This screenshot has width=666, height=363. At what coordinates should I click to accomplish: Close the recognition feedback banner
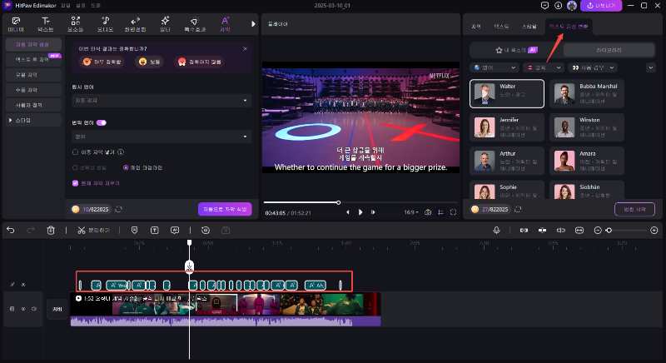245,49
